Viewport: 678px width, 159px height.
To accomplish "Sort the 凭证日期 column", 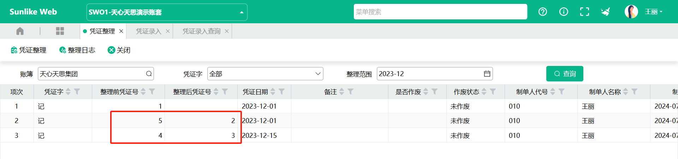I will click(273, 92).
